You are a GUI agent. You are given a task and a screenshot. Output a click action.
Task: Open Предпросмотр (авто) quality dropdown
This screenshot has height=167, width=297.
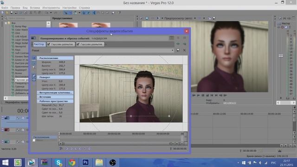195,18
